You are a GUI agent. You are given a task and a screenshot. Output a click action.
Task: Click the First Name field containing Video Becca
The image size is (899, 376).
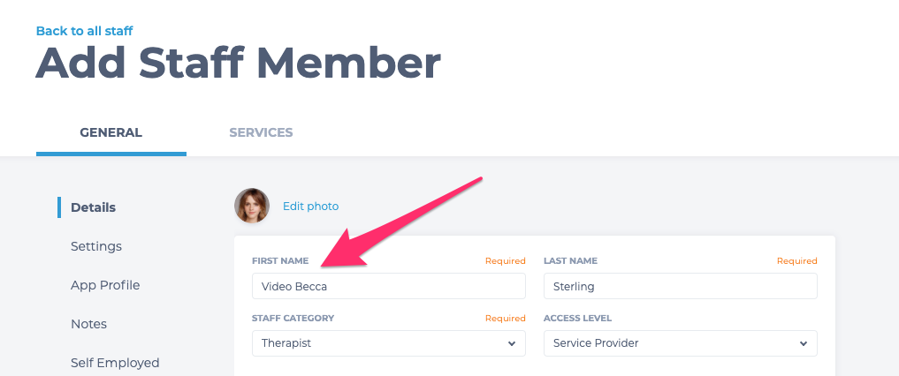pos(389,286)
